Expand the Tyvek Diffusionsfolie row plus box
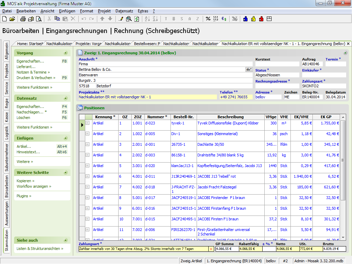Viewport: 352px width, 264px height. pos(87,123)
